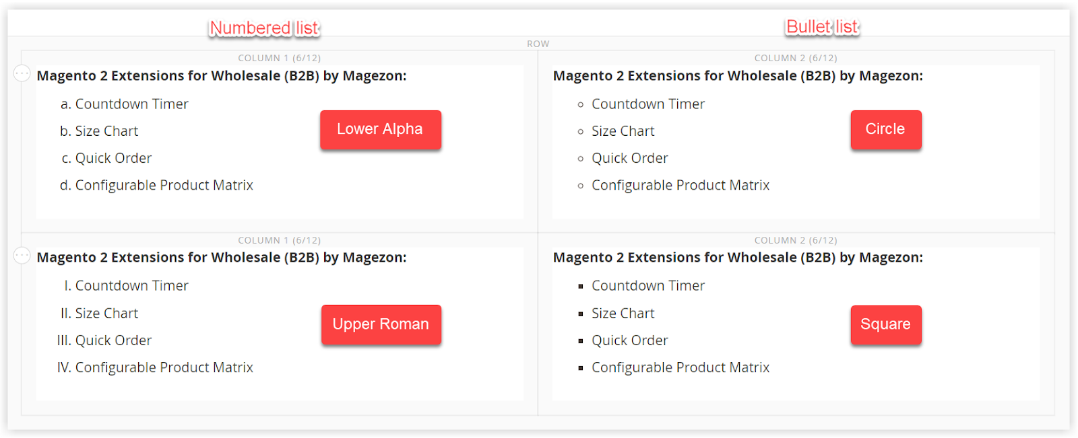Select the square bullet beside Size Chart
The height and width of the screenshot is (438, 1078).
581,313
